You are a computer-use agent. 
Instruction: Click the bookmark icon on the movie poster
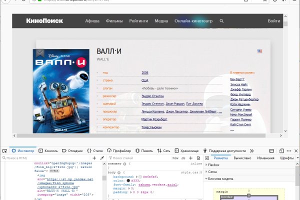tap(39, 52)
